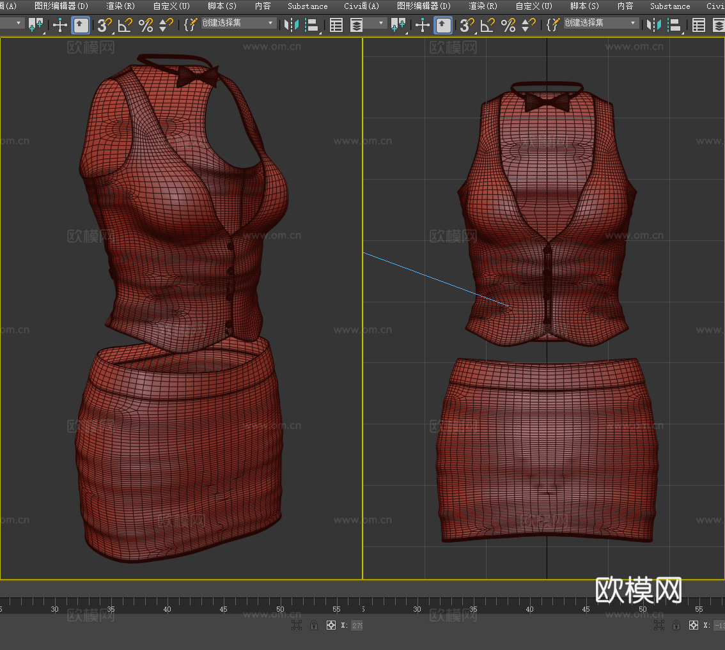Open Edit Named Selection Sets in left screenshot
The width and height of the screenshot is (725, 650).
click(x=190, y=25)
